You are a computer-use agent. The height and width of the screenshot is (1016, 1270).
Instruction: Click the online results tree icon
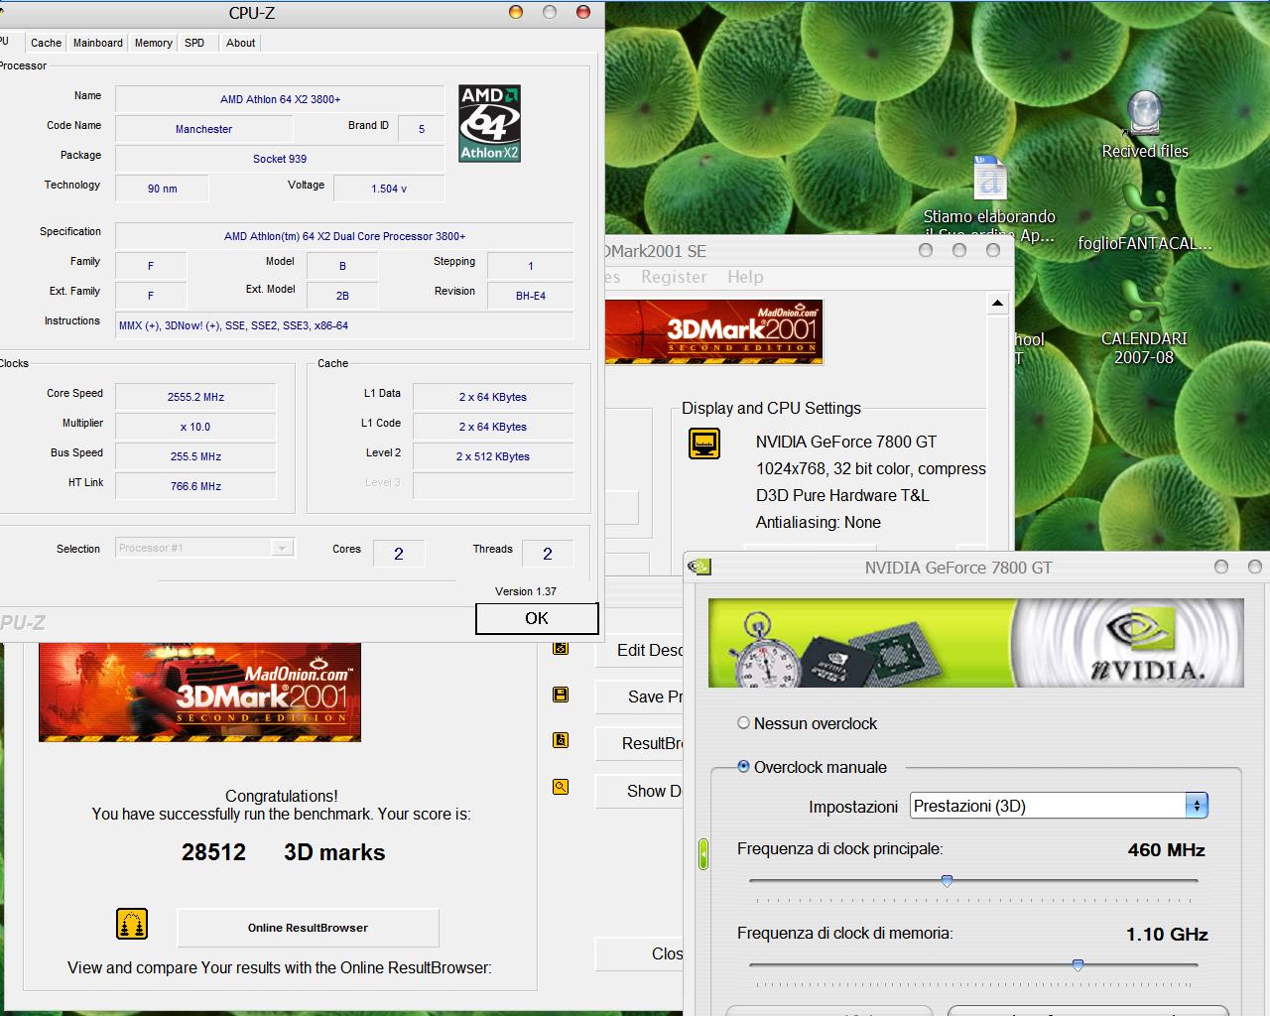pos(132,924)
